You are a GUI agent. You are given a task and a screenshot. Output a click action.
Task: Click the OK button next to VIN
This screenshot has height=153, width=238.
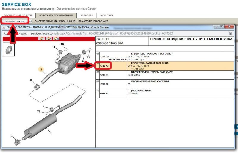click(x=30, y=21)
